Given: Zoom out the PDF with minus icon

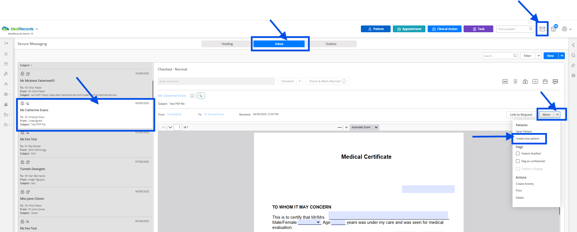Looking at the screenshot, I should coord(339,127).
